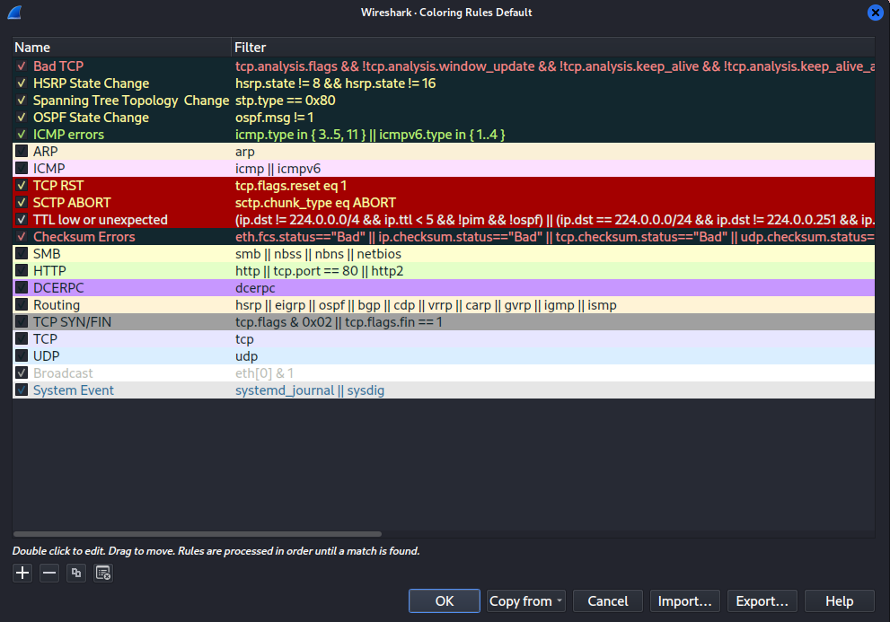Disable the Bad TCP coloring rule

point(21,66)
